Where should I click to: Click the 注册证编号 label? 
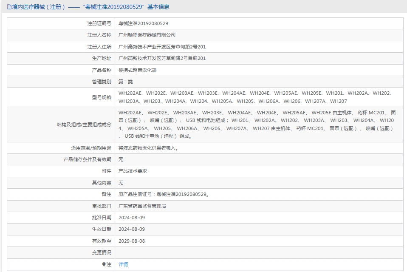point(99,23)
